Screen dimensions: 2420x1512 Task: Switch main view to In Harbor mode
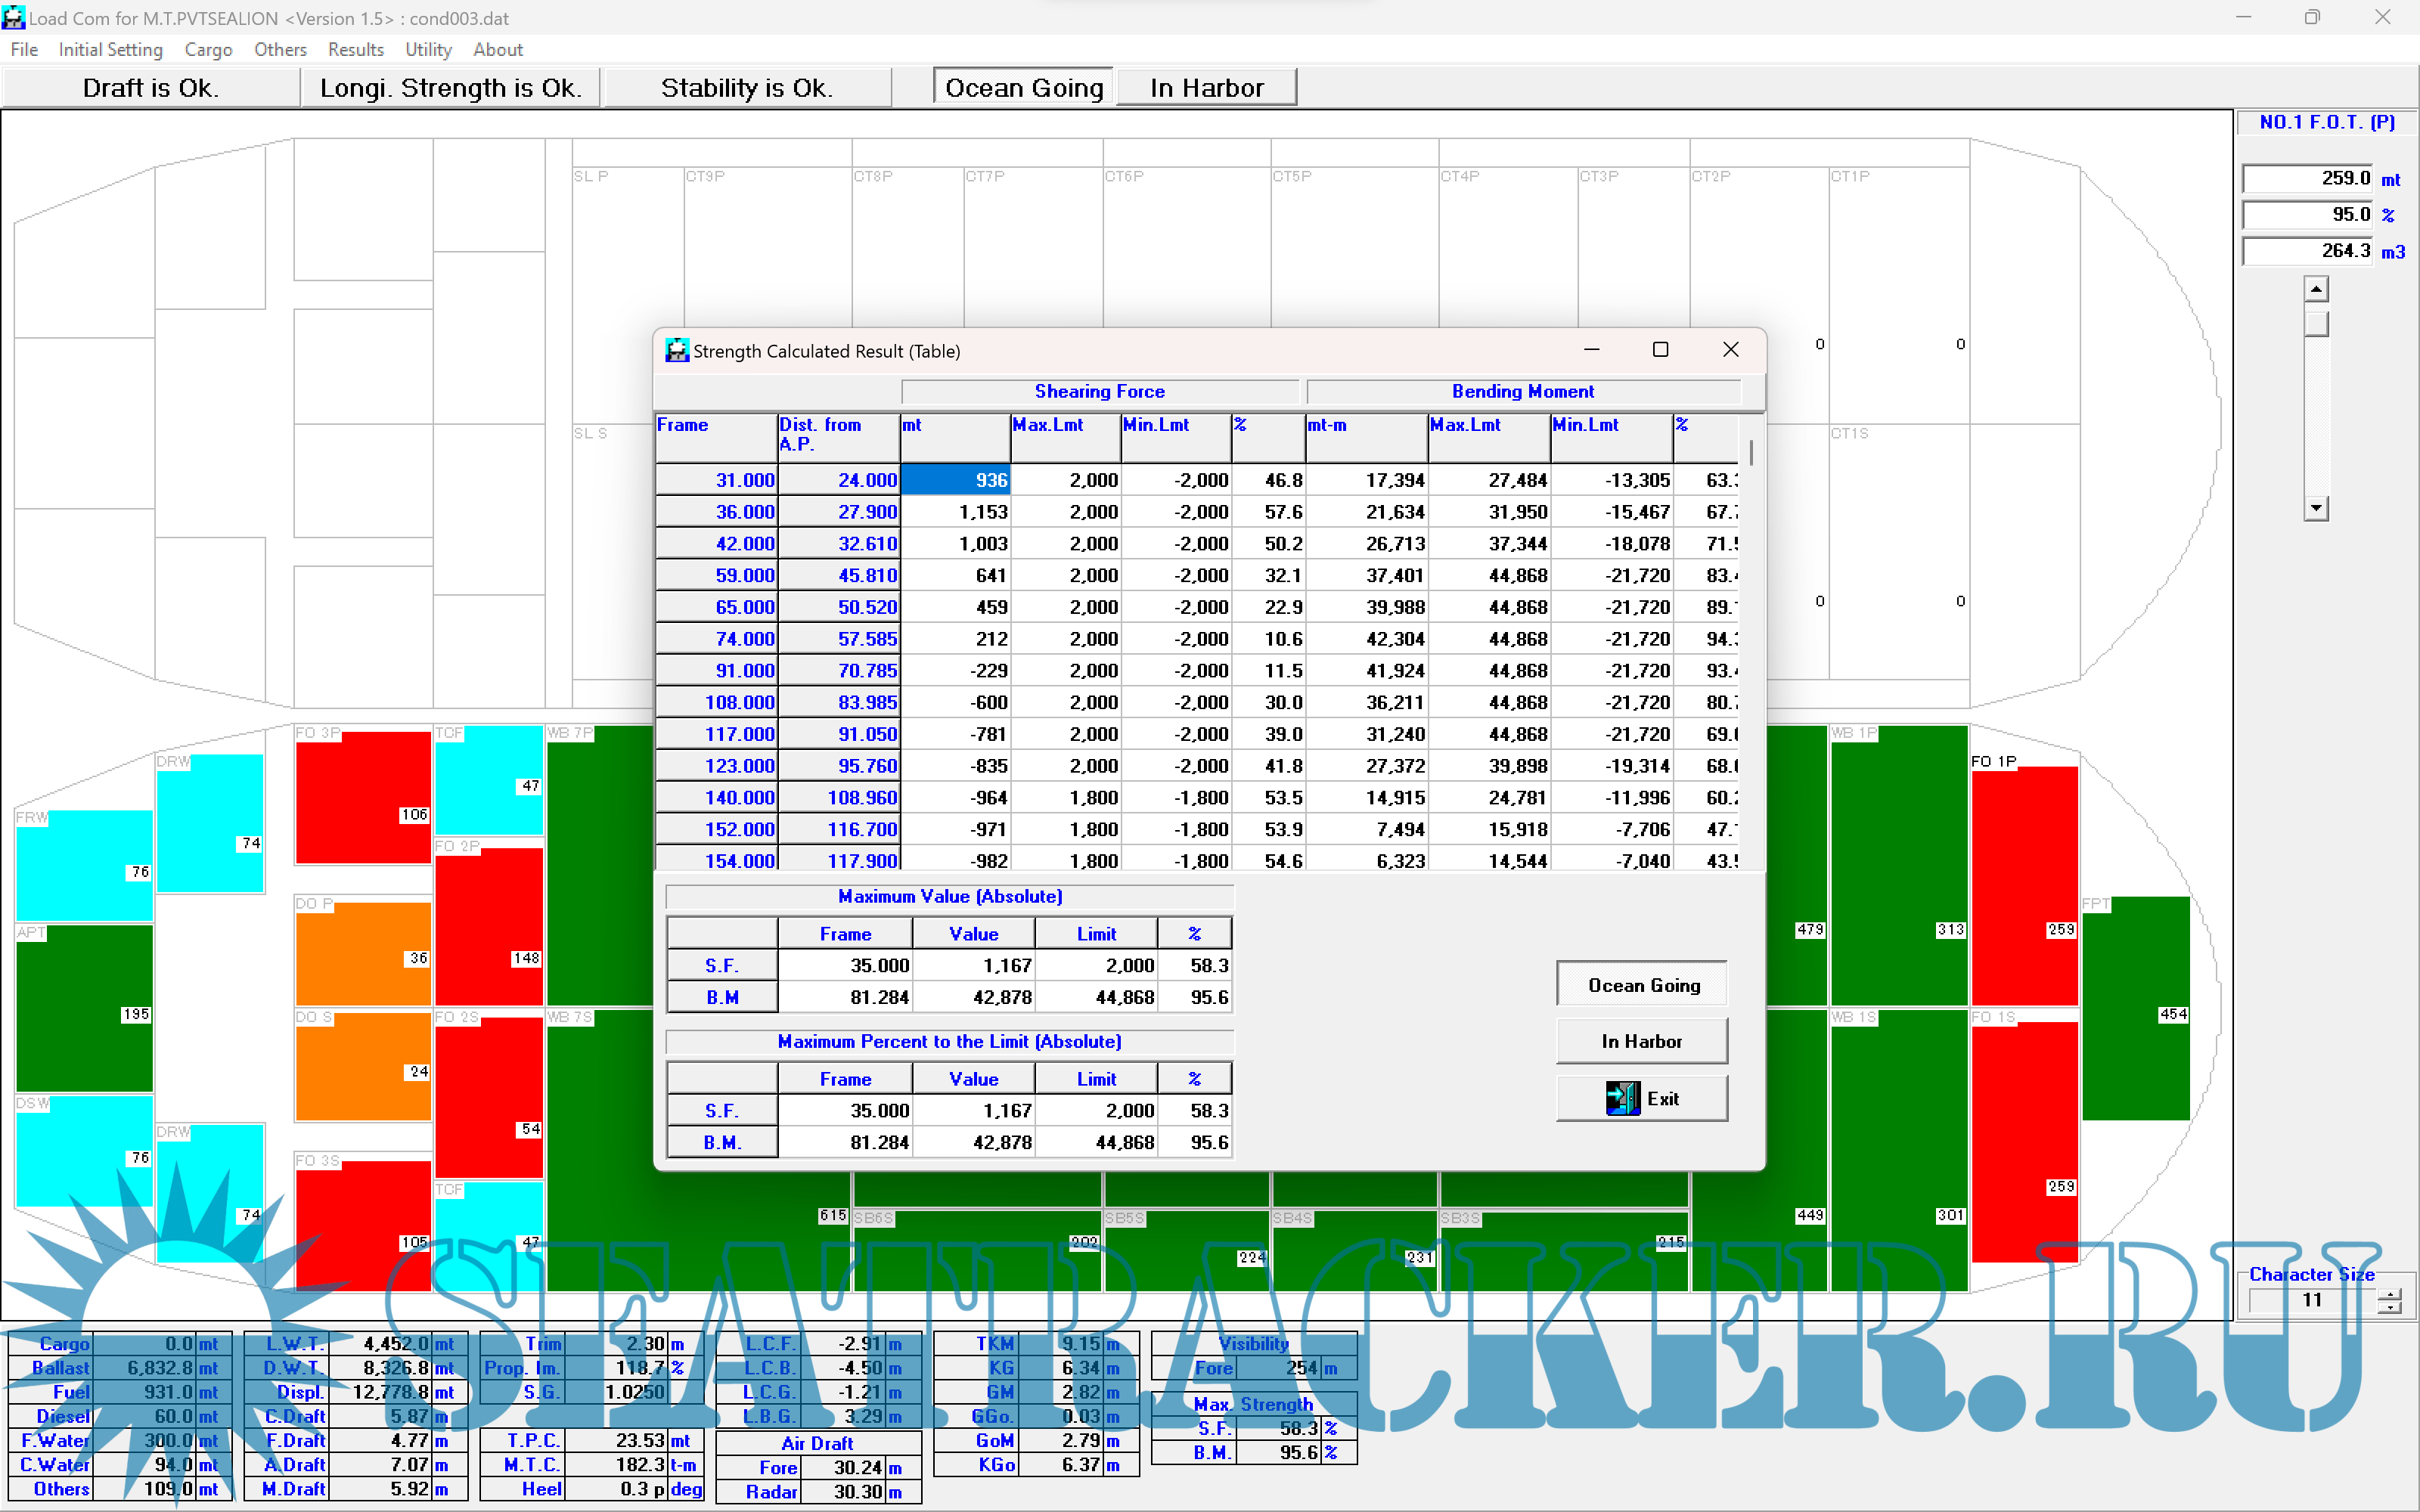pyautogui.click(x=1206, y=88)
